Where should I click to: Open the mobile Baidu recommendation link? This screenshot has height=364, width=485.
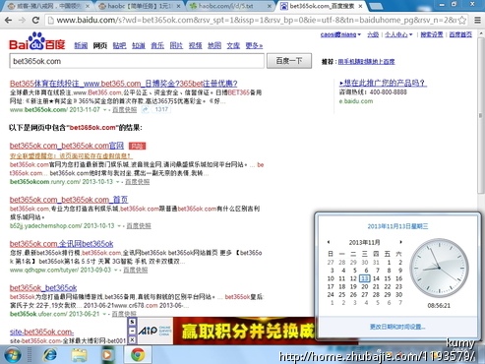point(367,62)
